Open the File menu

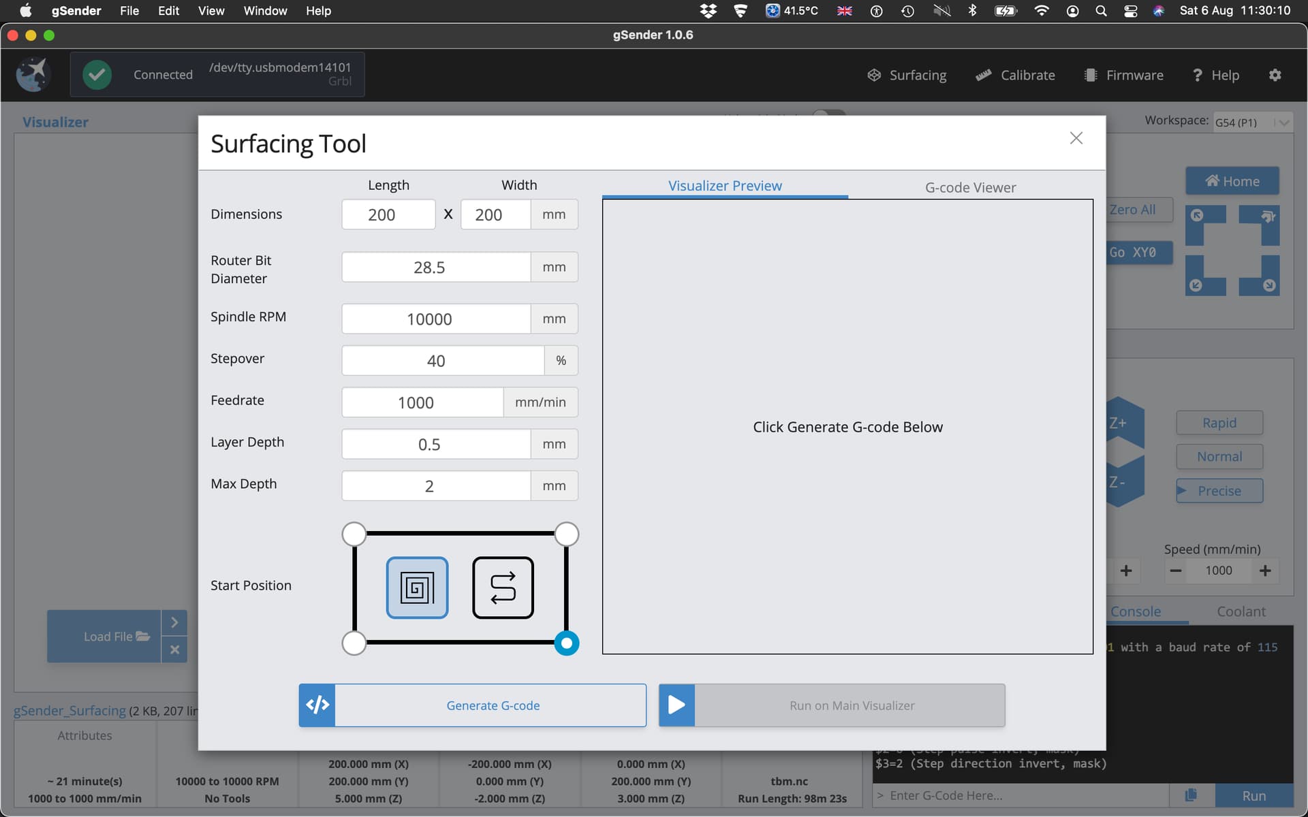click(129, 11)
